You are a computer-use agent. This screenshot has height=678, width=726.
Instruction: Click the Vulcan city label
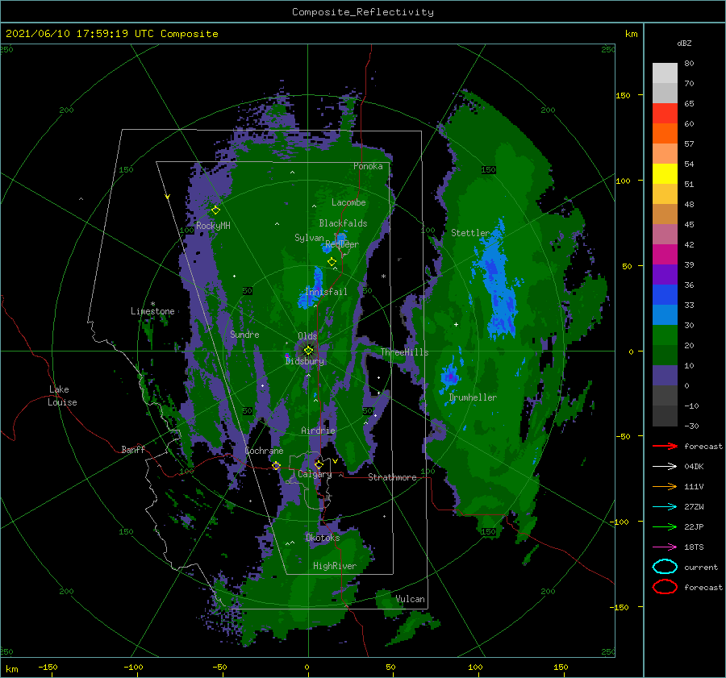(410, 599)
